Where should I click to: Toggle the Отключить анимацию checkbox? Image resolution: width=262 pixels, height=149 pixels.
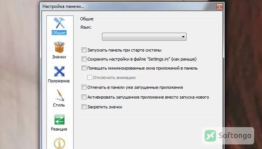(89, 77)
